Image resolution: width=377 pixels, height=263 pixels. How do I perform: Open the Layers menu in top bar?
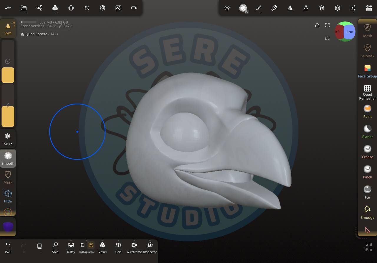pos(322,8)
